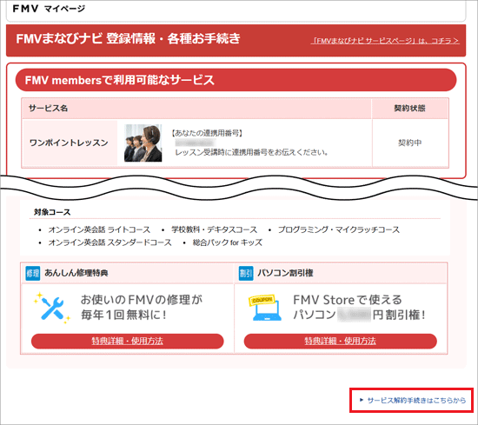Click the 契約中 status cell
The height and width of the screenshot is (425, 478).
pos(410,143)
